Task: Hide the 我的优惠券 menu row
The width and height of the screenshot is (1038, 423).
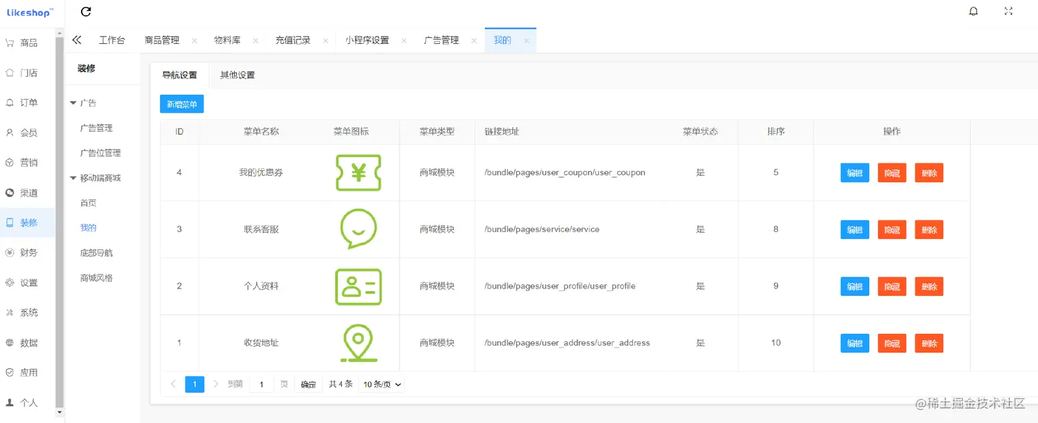Action: click(x=892, y=173)
